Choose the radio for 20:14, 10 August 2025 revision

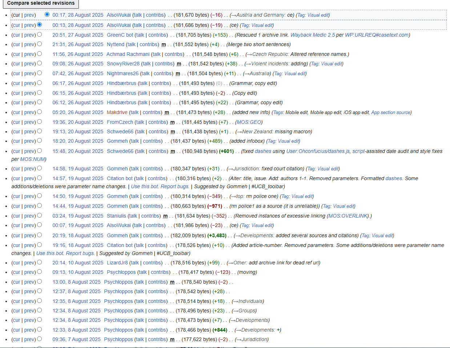point(39,262)
